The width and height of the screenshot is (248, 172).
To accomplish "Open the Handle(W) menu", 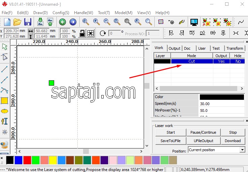I will 83,13.
